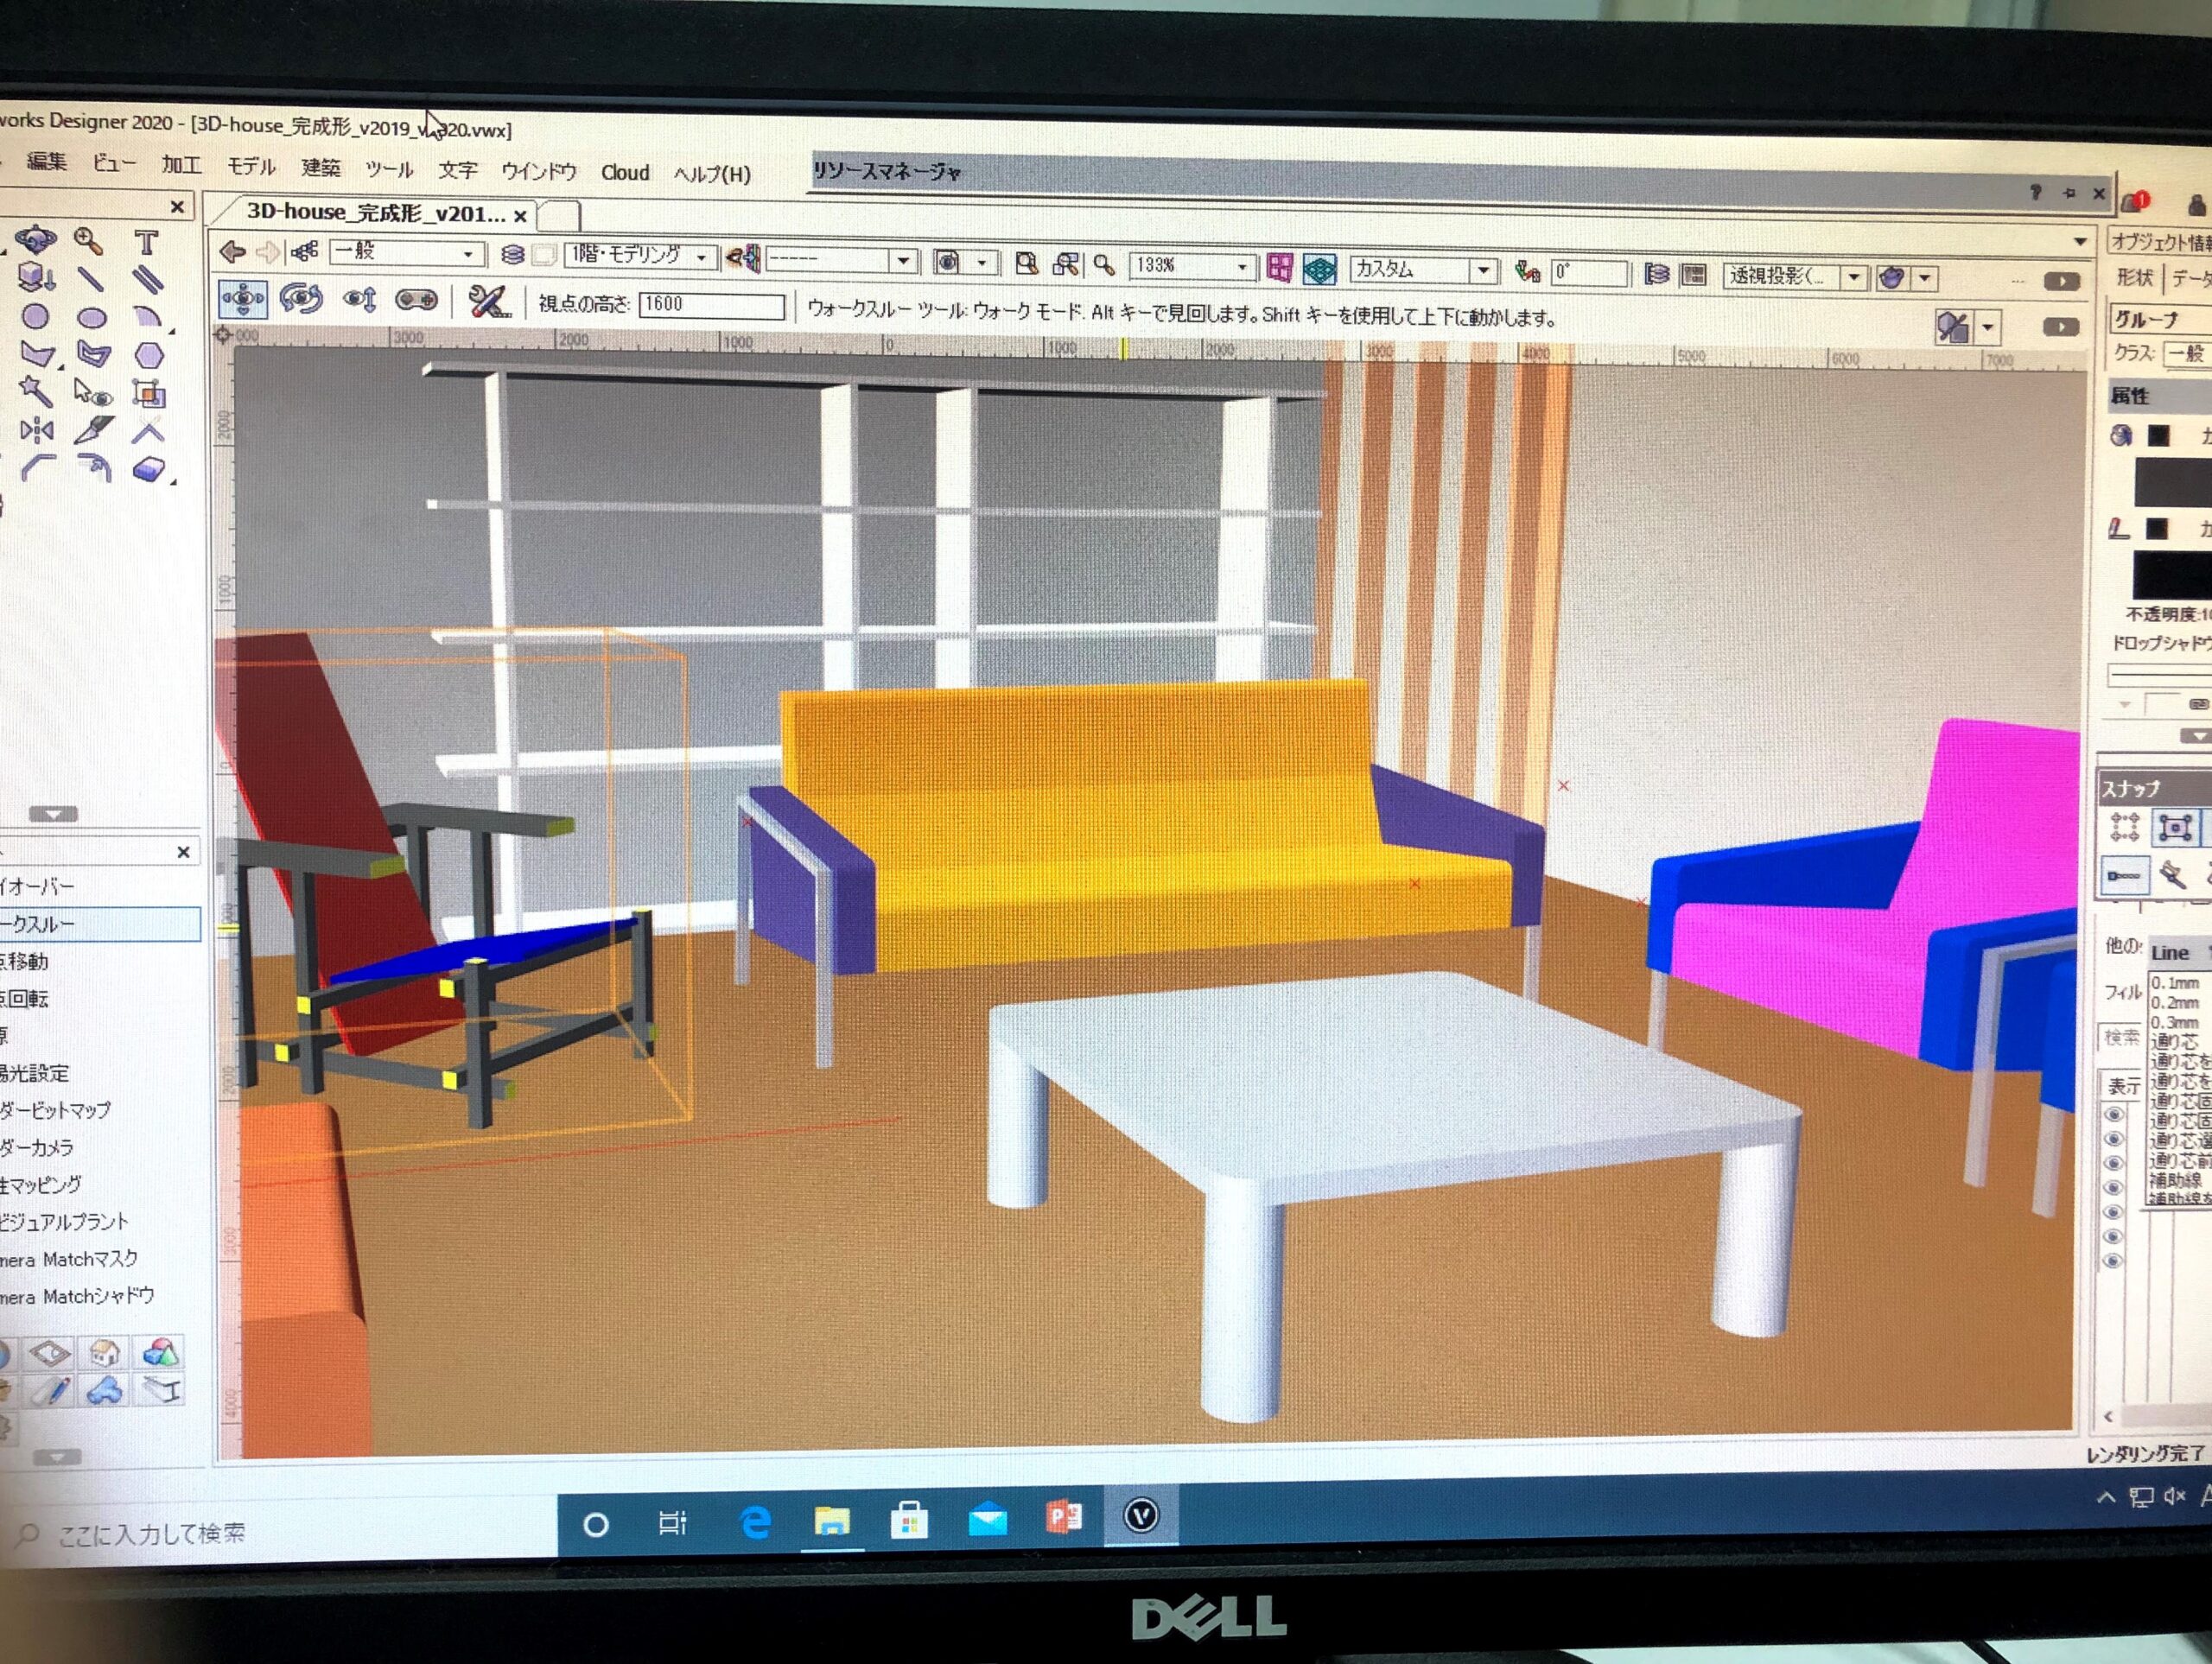Go back to previous view arrow

[233, 251]
